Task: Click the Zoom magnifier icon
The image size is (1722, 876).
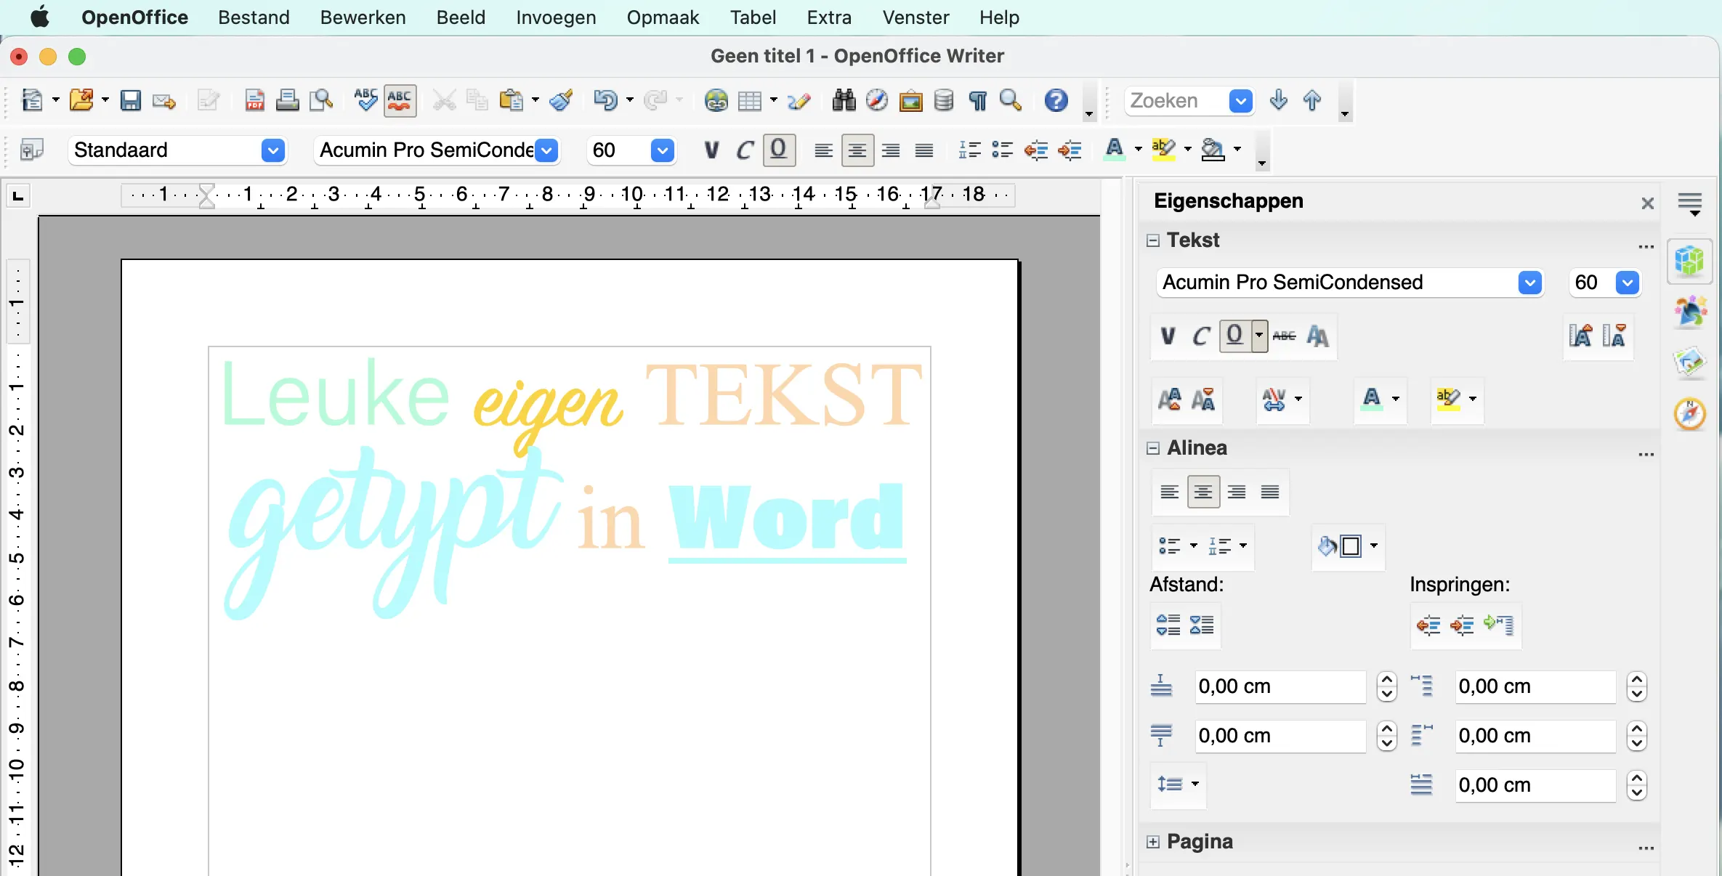Action: click(1011, 100)
